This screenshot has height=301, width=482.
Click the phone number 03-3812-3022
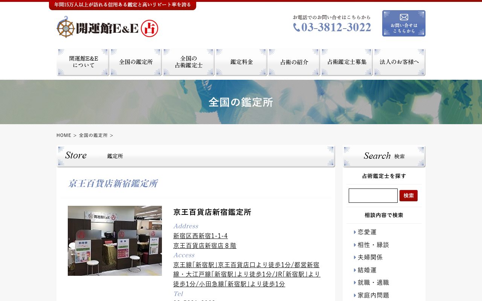pyautogui.click(x=336, y=27)
